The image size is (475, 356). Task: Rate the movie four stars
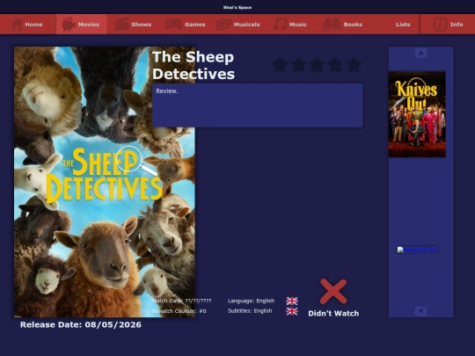[335, 65]
